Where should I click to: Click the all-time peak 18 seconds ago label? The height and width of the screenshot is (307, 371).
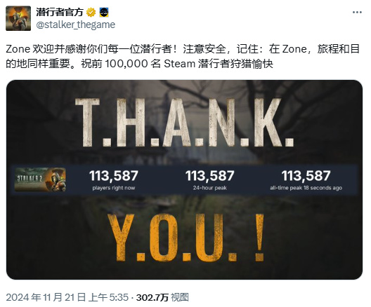coord(306,188)
